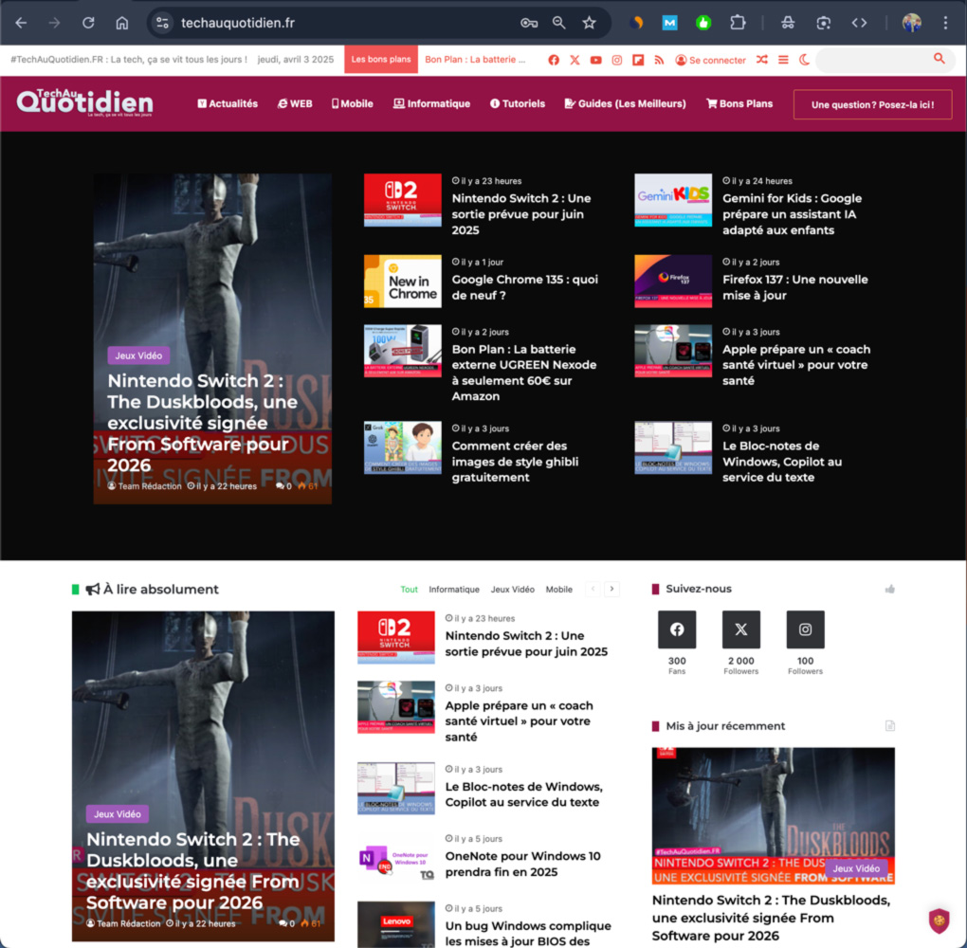967x948 pixels.
Task: Open the RSS feed icon
Action: [659, 60]
